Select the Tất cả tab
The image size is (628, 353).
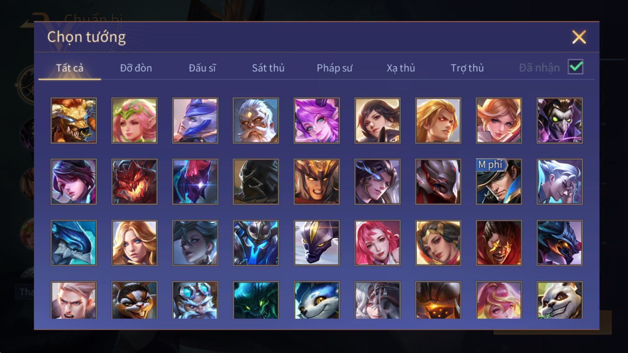(x=70, y=68)
